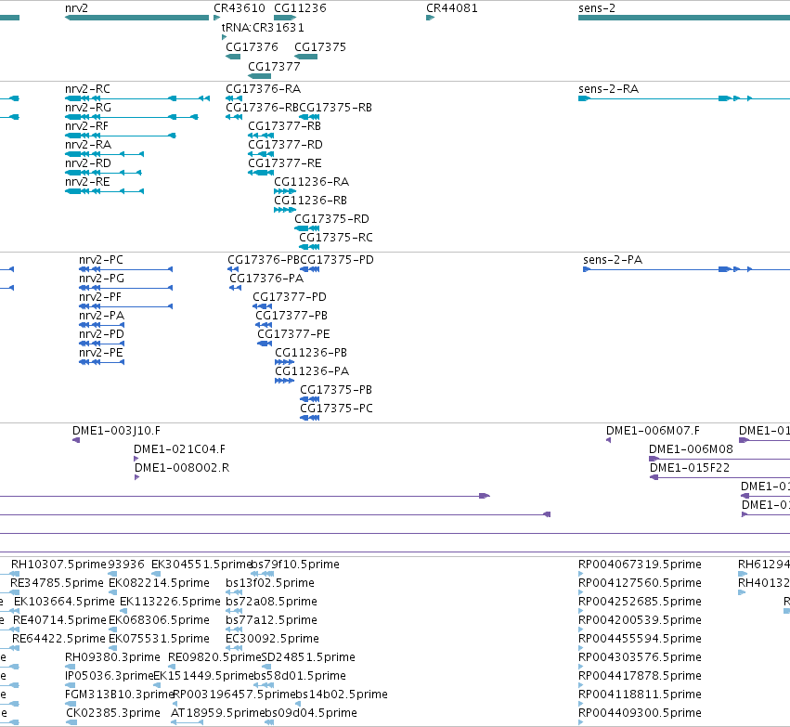The width and height of the screenshot is (790, 727).
Task: Select the CG11236-PB protein label
Action: tap(311, 353)
